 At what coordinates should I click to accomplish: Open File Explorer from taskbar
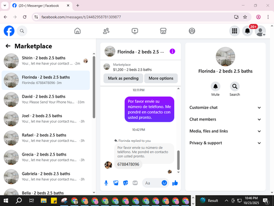point(44,201)
